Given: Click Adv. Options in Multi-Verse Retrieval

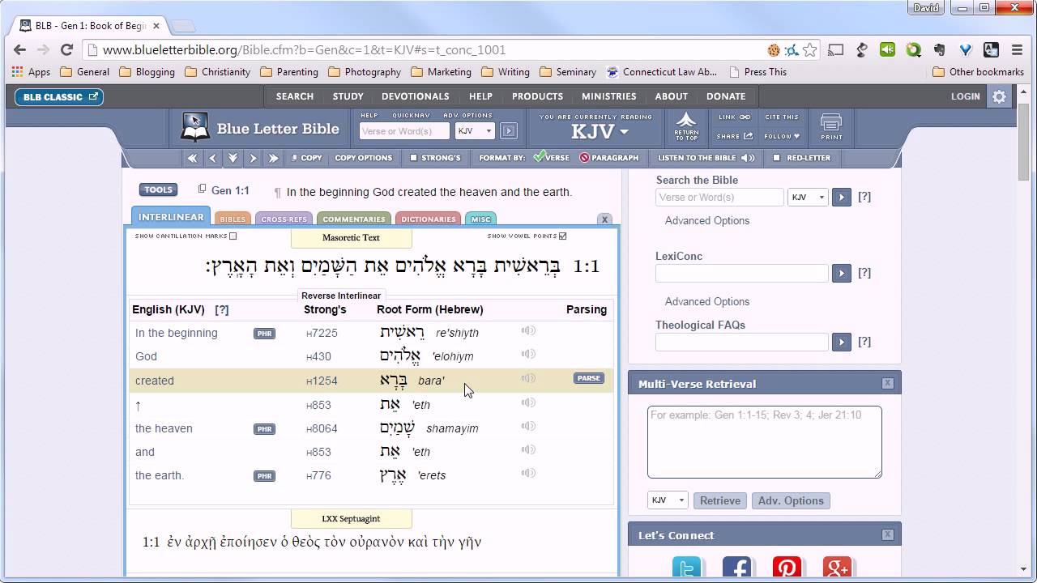Looking at the screenshot, I should click(791, 500).
